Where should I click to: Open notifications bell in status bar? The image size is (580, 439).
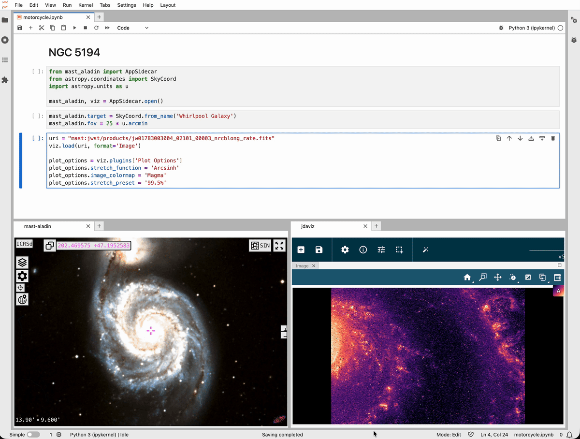tap(570, 435)
